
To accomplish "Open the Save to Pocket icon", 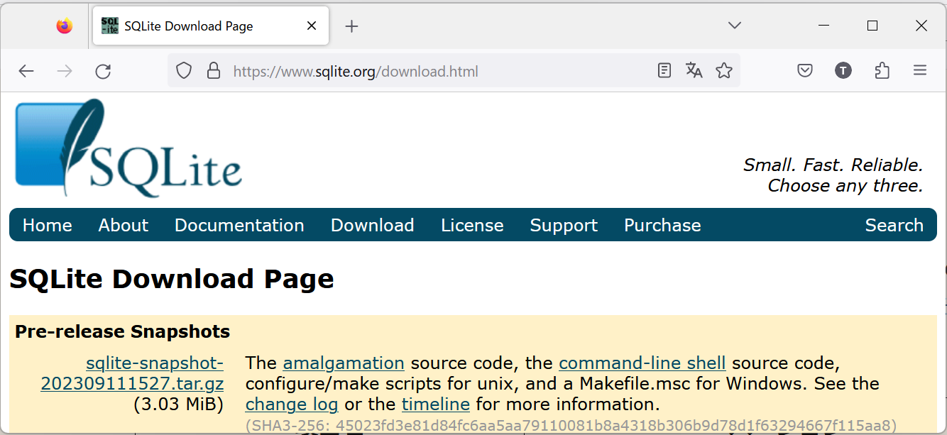I will (x=804, y=71).
